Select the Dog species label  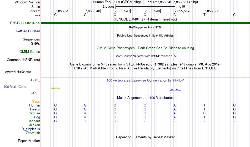pos(37,117)
